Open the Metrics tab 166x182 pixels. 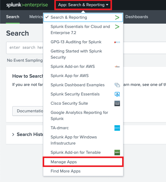click(36, 17)
